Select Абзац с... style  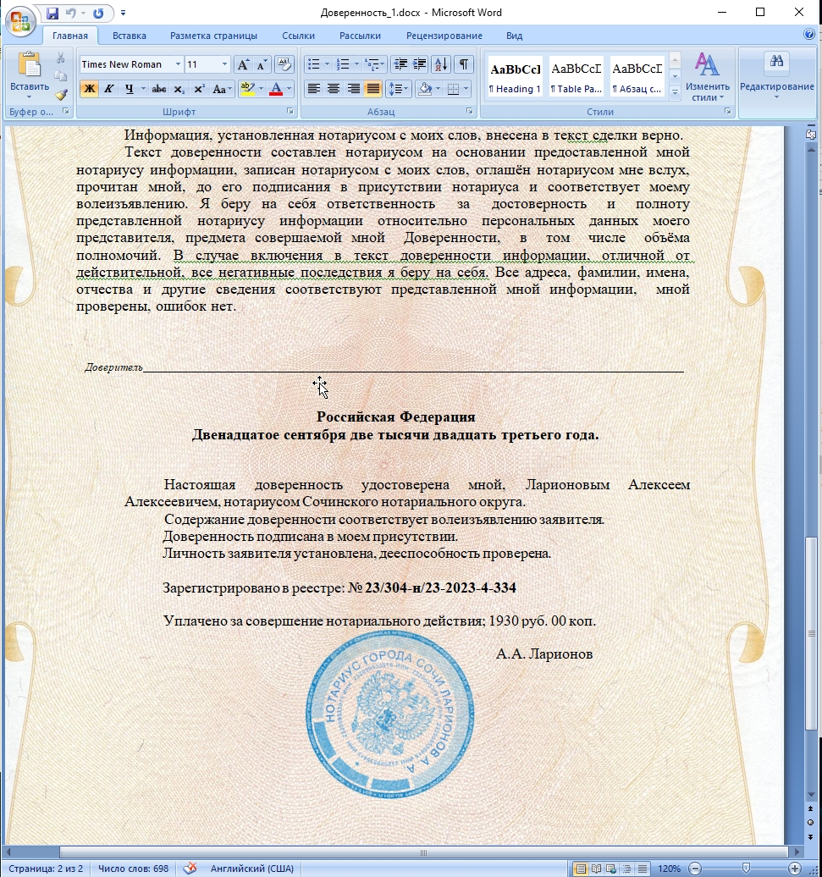click(637, 77)
